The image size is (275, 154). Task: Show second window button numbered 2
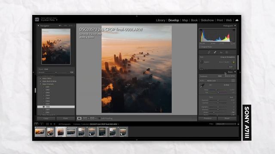pyautogui.click(x=42, y=124)
